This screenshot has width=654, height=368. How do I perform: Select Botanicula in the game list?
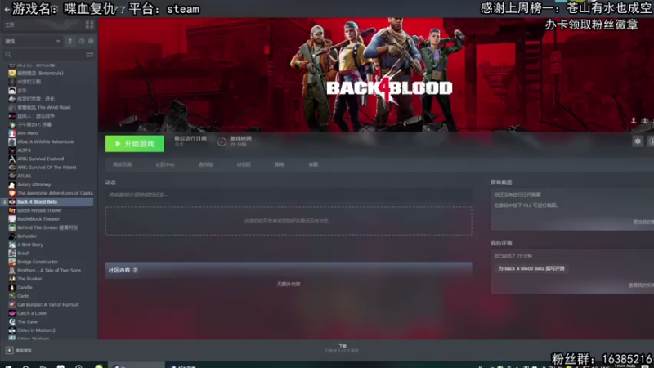click(40, 73)
